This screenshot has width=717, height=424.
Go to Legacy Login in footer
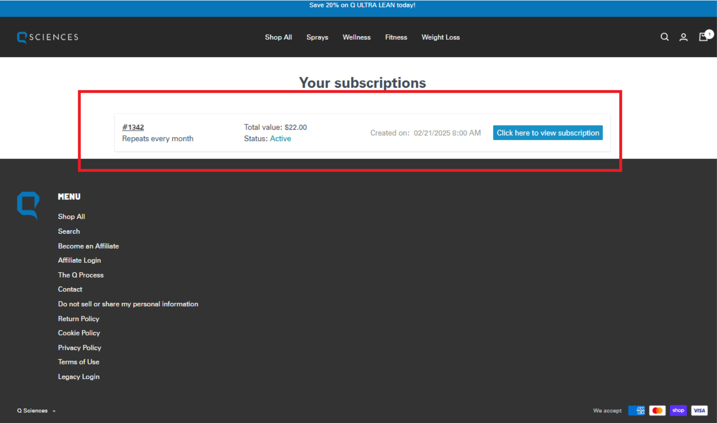pos(78,377)
